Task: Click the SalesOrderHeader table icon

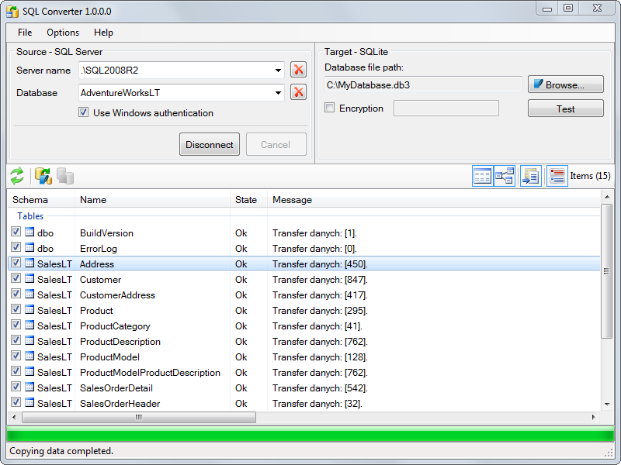Action: (29, 402)
